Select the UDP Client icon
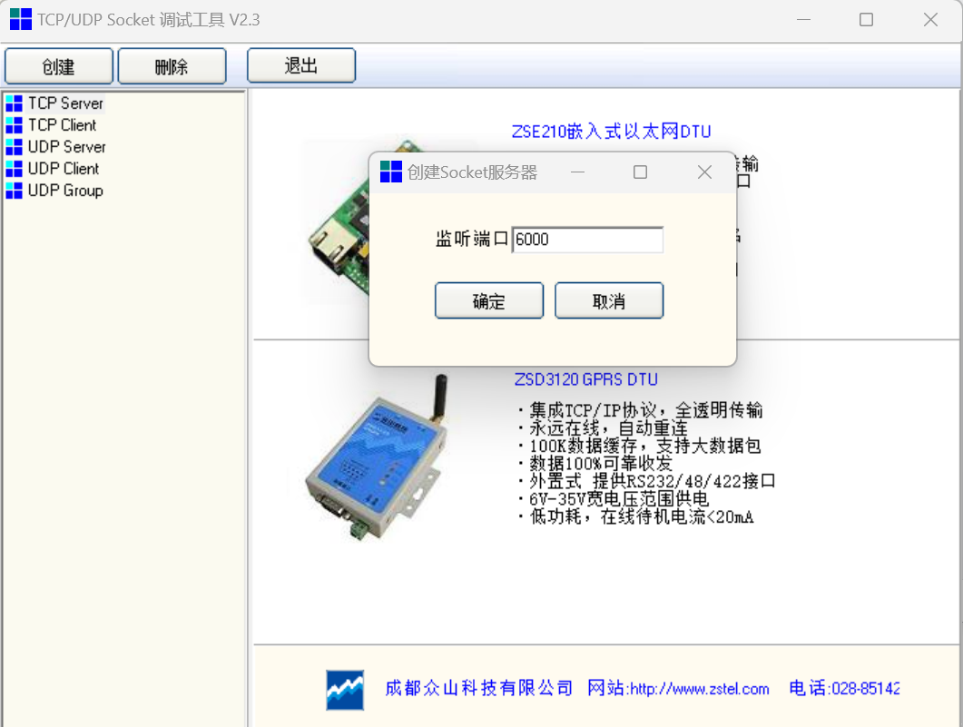The height and width of the screenshot is (727, 963). click(14, 169)
